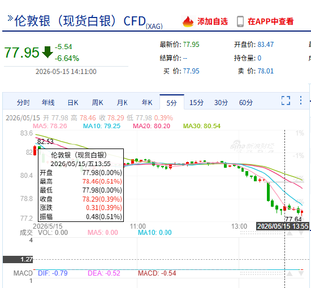Click the -6.64% change percentage
311x288 pixels.
click(67, 58)
